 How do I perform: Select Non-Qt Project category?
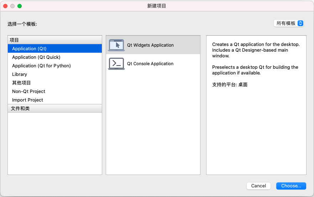[55, 92]
